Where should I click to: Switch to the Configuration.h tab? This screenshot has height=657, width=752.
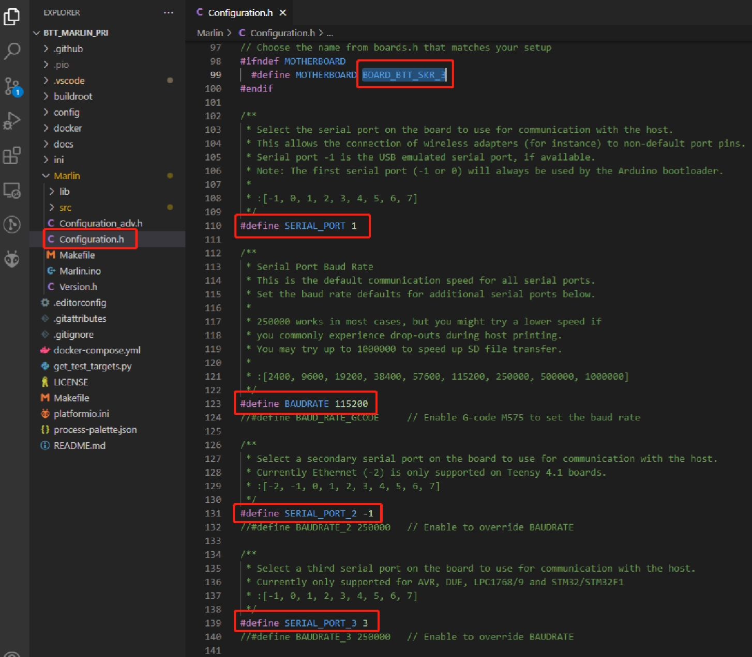pyautogui.click(x=240, y=12)
